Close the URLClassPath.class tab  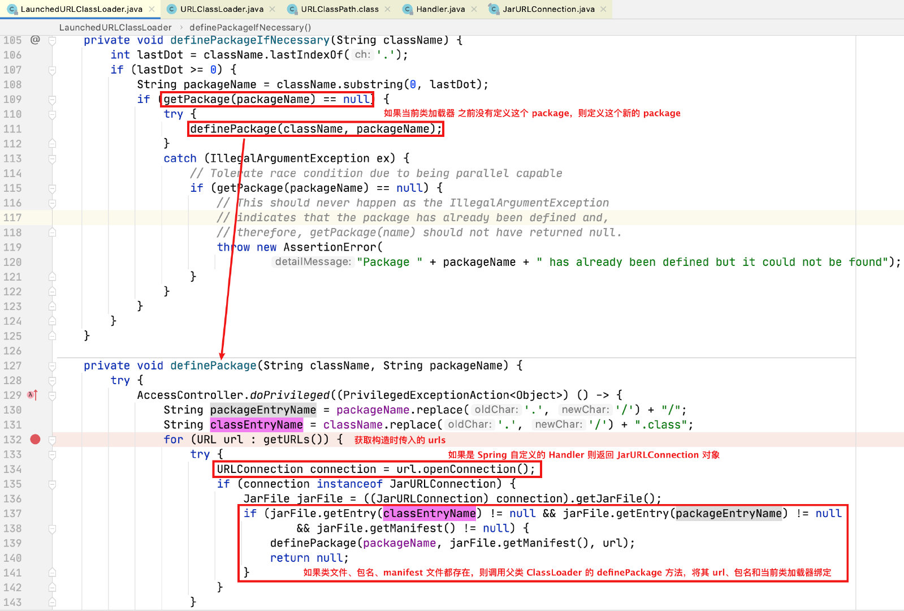click(x=387, y=9)
